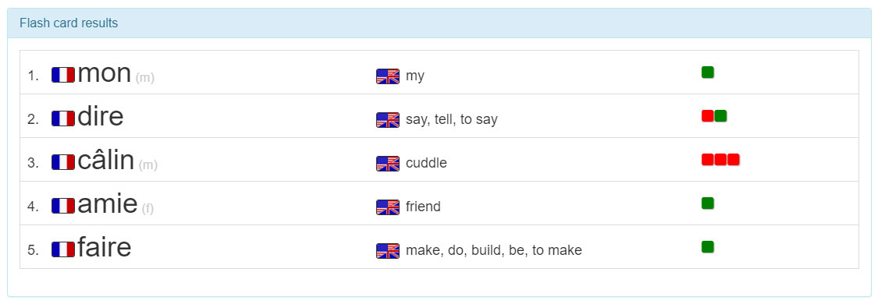878x304 pixels.
Task: Click the French flag beside amie
Action: 63,206
